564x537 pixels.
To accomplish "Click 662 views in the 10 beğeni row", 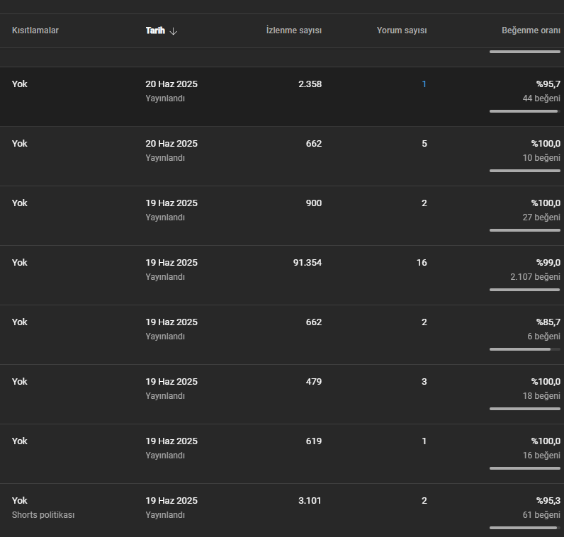I will point(314,144).
